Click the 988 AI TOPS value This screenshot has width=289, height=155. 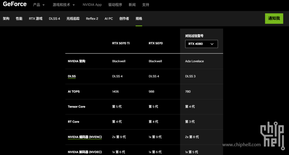(x=152, y=92)
